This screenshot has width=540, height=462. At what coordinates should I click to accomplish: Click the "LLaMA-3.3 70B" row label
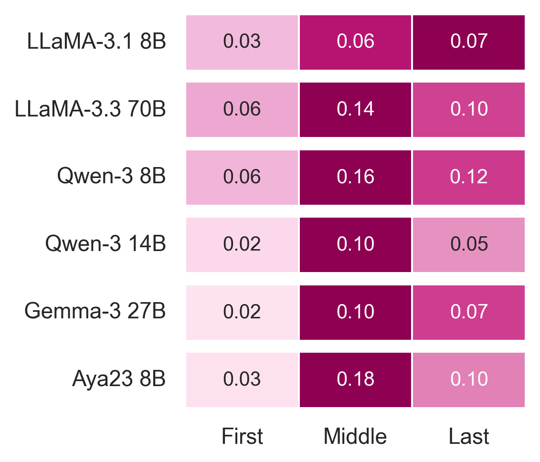pyautogui.click(x=91, y=109)
